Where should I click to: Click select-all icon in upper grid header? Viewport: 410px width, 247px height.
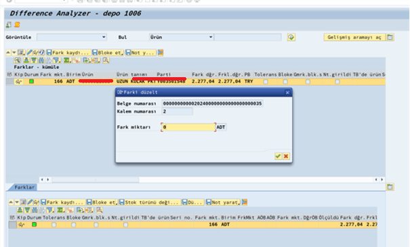[x=9, y=74]
